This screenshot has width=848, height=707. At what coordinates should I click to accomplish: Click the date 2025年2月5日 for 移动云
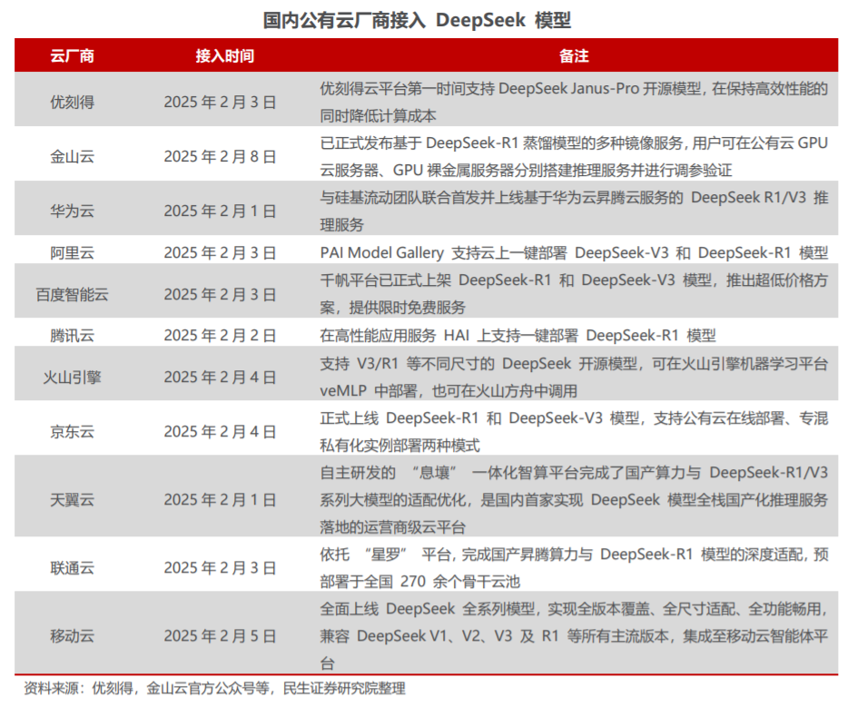pos(220,636)
